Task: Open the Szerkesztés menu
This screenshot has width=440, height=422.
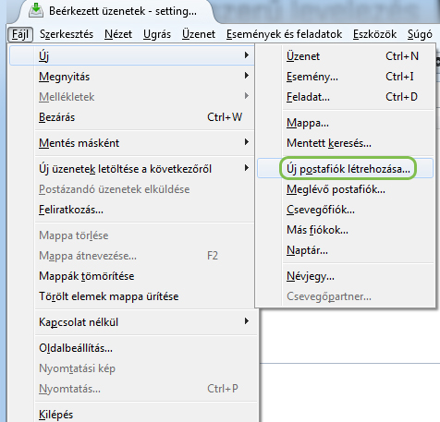Action: coord(67,34)
